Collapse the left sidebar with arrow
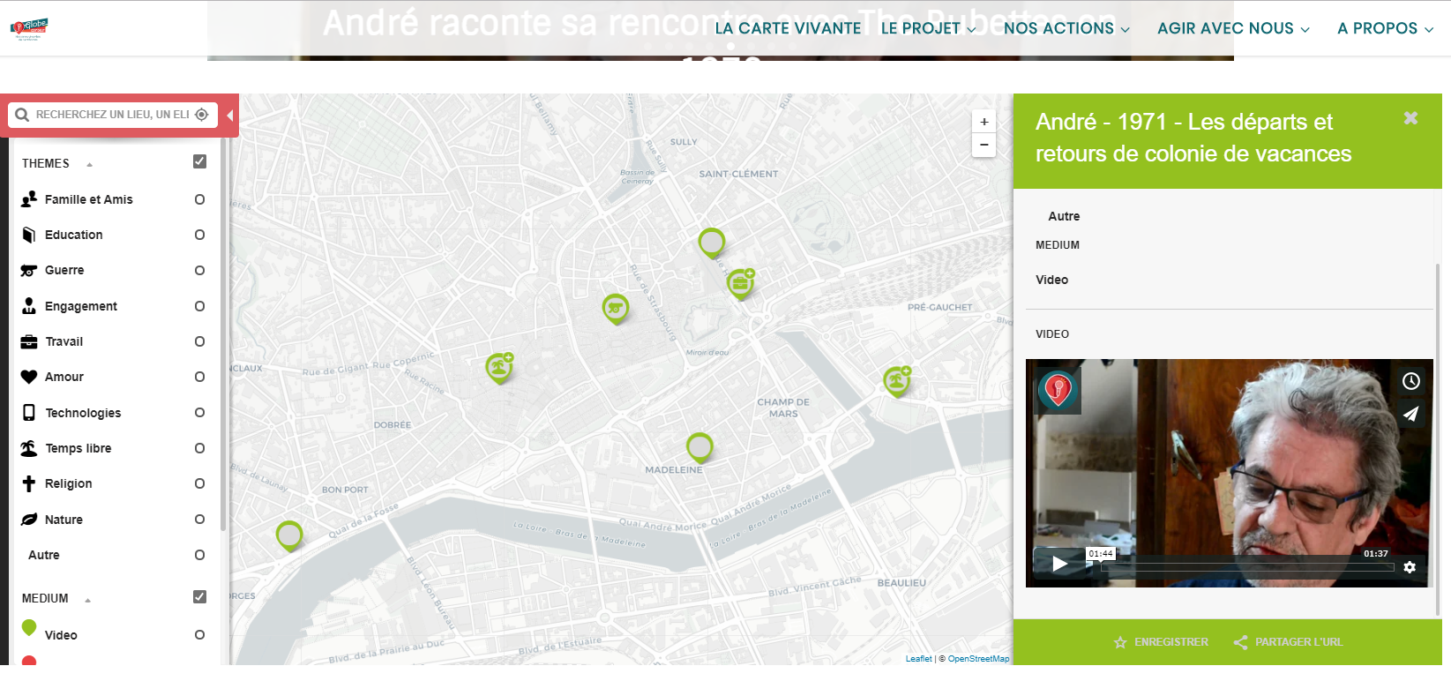Image resolution: width=1451 pixels, height=681 pixels. coord(229,116)
